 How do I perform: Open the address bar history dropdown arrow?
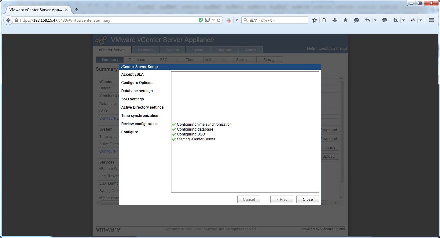[x=213, y=20]
